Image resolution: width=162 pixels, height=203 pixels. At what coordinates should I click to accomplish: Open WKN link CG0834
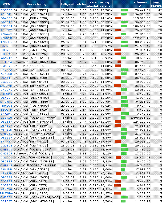(x=6, y=26)
